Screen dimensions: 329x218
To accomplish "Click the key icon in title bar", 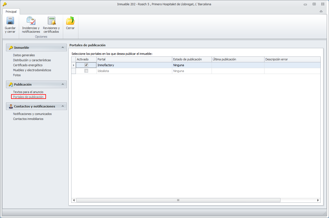I will [5, 4].
